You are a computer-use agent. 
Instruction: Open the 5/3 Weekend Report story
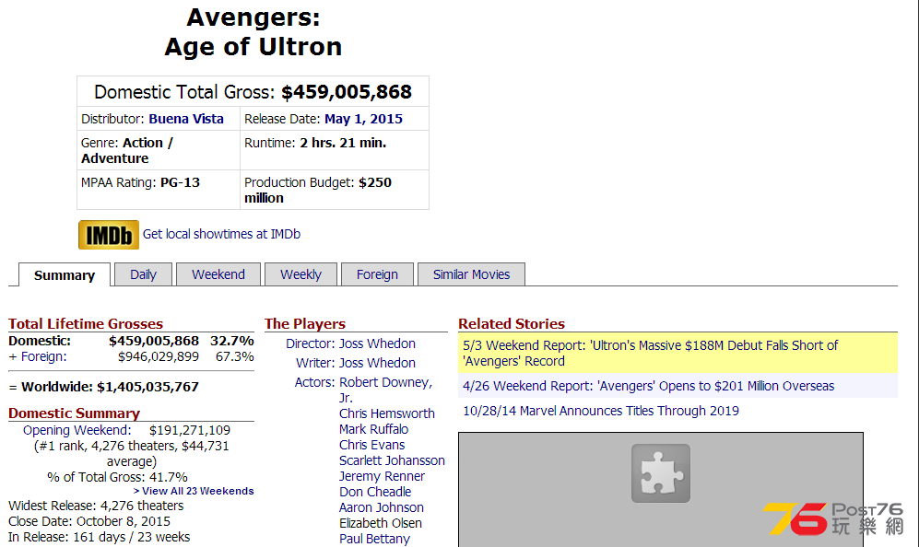651,353
